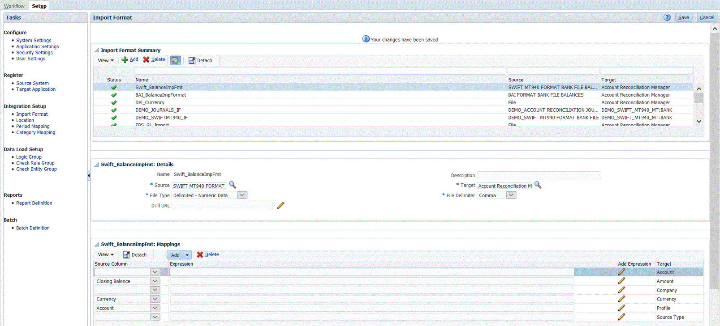Open View menu in Mappings section
The height and width of the screenshot is (326, 720).
click(106, 254)
